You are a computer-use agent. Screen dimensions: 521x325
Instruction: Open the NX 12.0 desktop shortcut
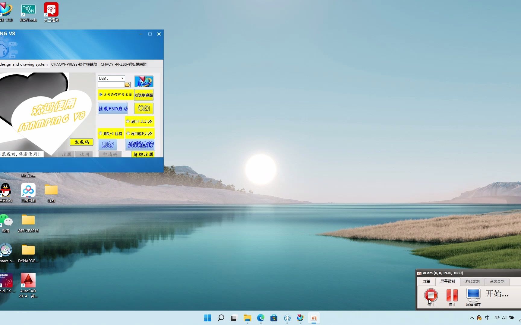pos(6,13)
